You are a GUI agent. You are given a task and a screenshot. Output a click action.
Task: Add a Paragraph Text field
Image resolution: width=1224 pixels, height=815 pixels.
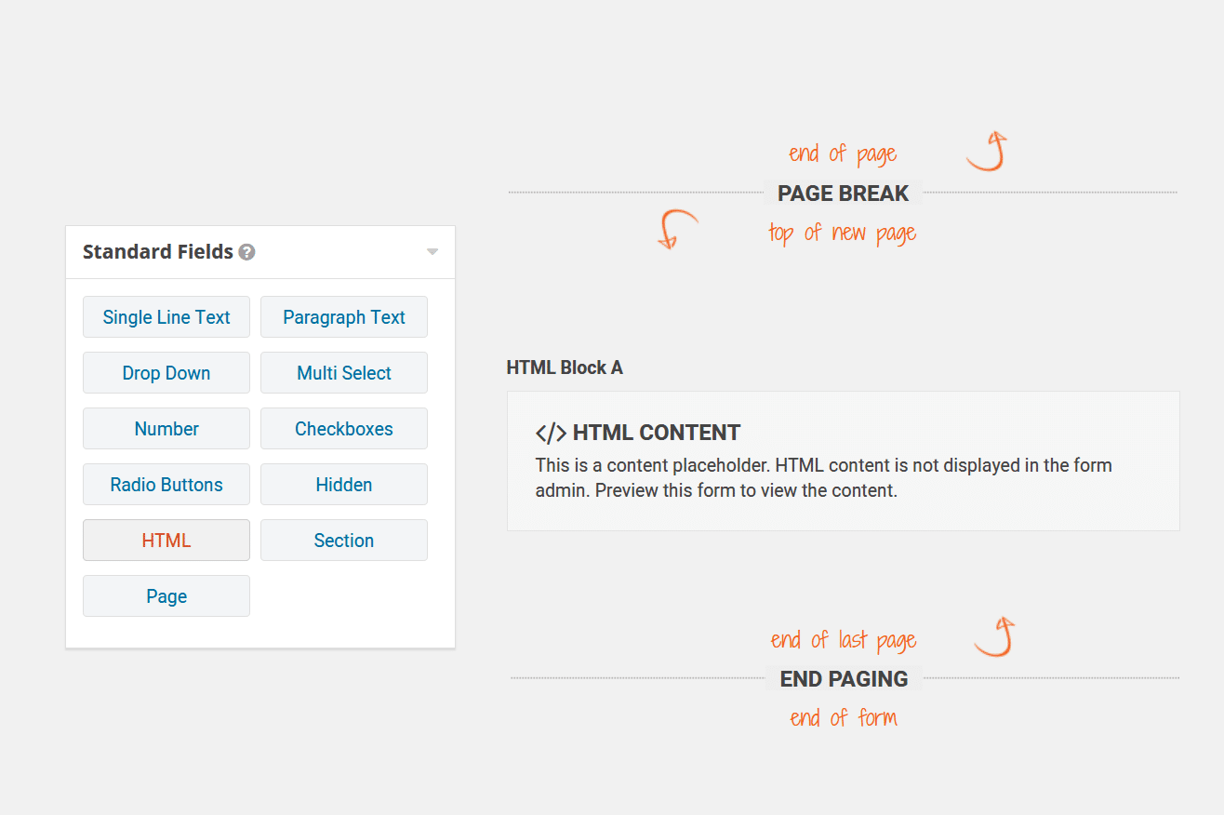click(344, 317)
